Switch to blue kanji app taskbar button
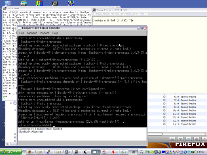 [68, 152]
